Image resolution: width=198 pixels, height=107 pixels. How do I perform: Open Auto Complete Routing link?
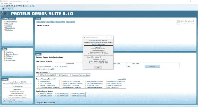click(114, 83)
